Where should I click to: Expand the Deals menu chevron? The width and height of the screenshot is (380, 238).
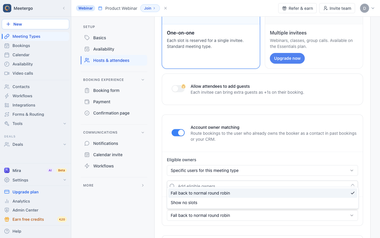point(65,144)
